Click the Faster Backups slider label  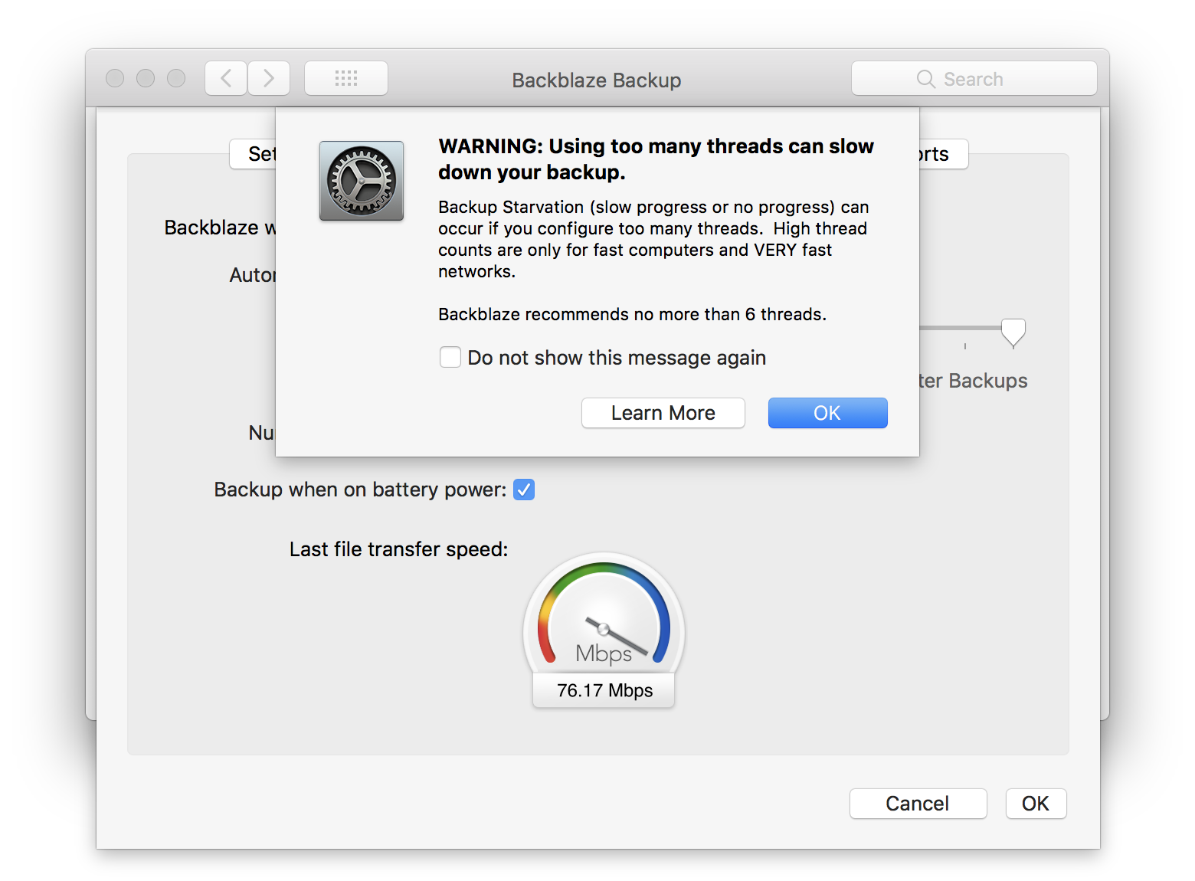pyautogui.click(x=974, y=381)
